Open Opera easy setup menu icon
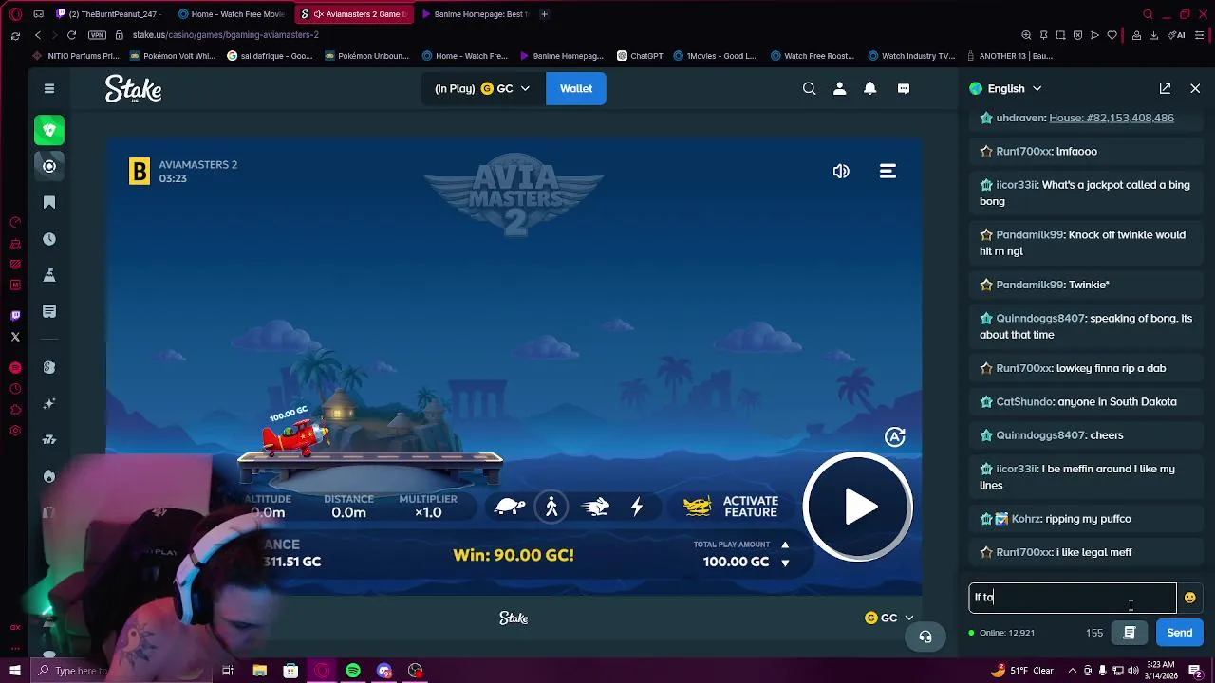The width and height of the screenshot is (1215, 683). (1199, 35)
